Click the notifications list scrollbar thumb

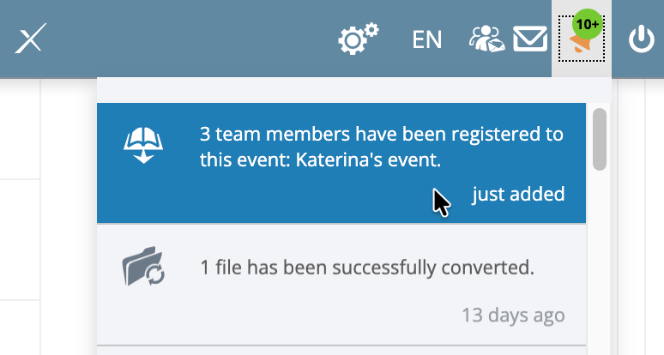point(600,139)
